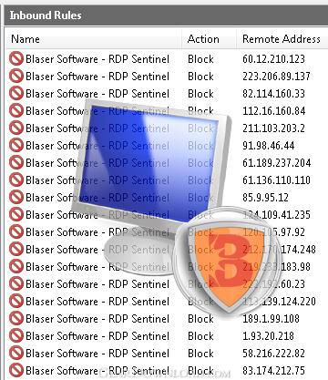
Task: Click block icon for rule 83.174.212.75
Action: tap(16, 370)
